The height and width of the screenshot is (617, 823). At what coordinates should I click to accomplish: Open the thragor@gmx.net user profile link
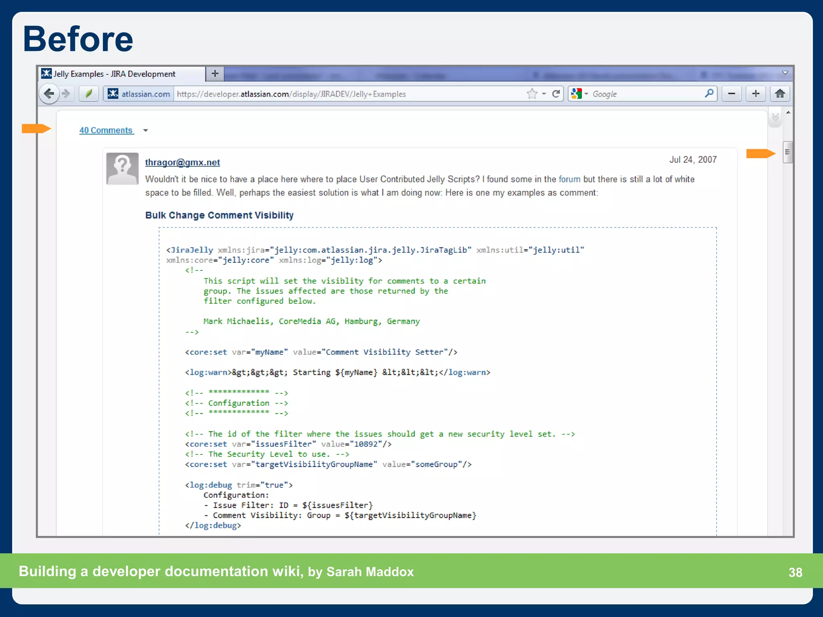click(x=182, y=162)
